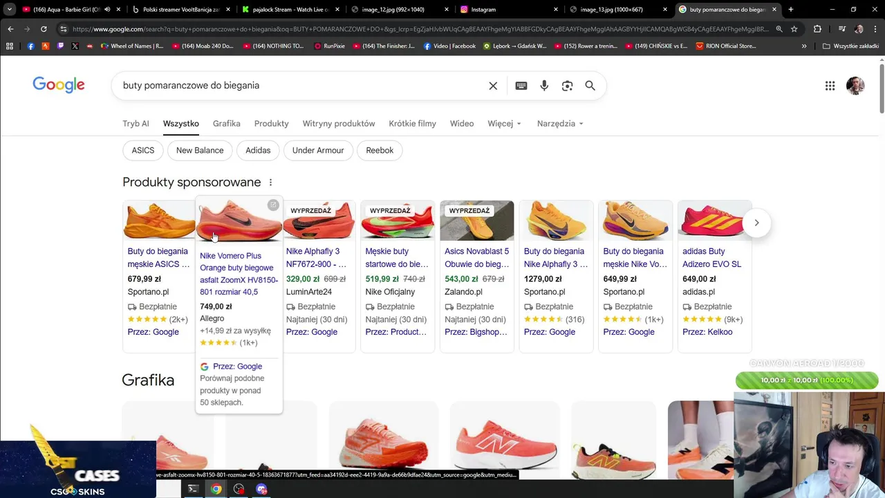Open the red adidas Adizero shoe thumbnail
This screenshot has height=498, width=885.
[714, 221]
